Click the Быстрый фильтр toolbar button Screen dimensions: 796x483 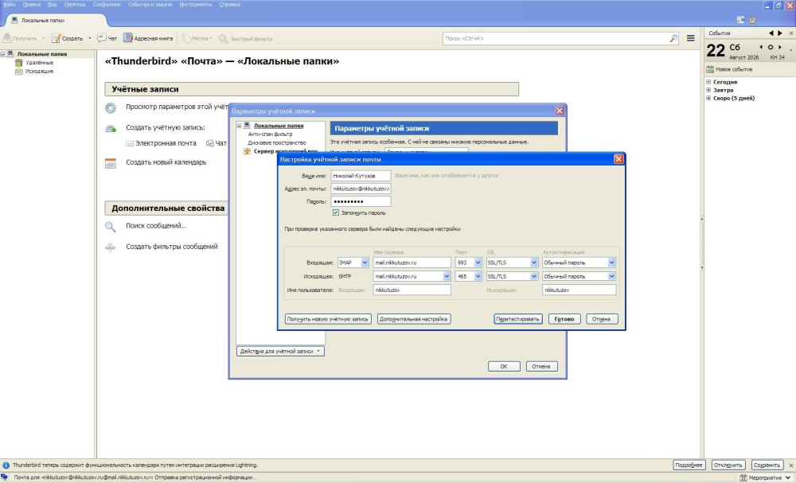(x=246, y=38)
